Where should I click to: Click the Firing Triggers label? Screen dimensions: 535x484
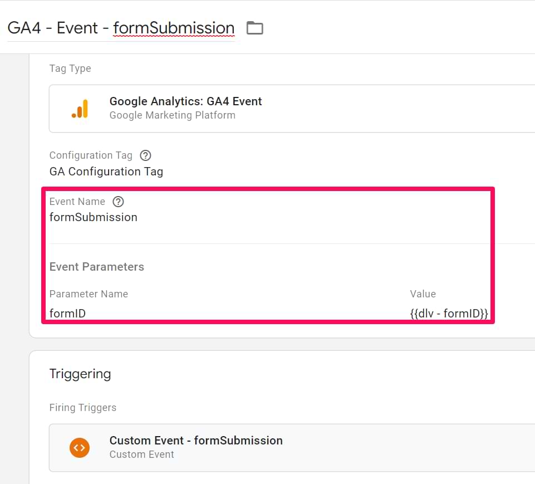point(83,408)
